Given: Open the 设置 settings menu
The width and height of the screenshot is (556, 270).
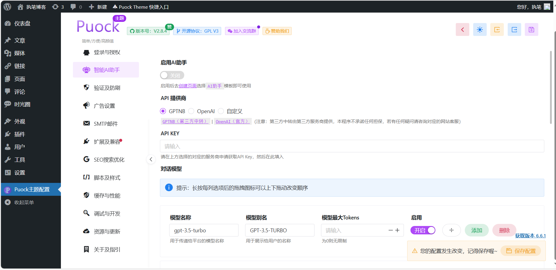Looking at the screenshot, I should (x=31, y=173).
